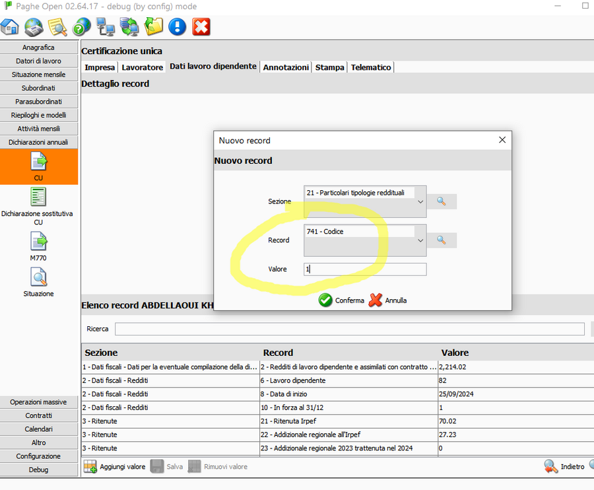Open the globe with newspaper icon
The image size is (594, 490).
34,26
